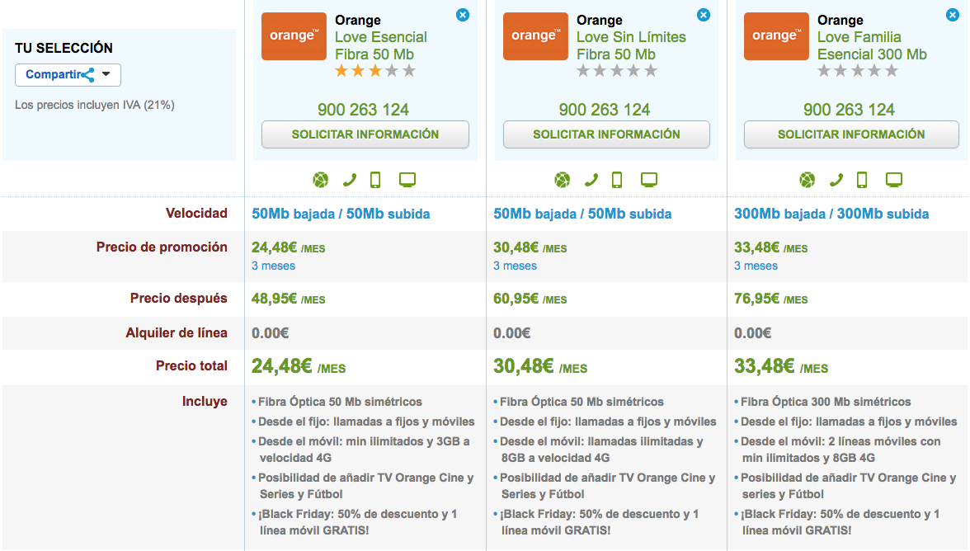Call 900 263 124 for Love Familia Esencial plan

pos(849,110)
